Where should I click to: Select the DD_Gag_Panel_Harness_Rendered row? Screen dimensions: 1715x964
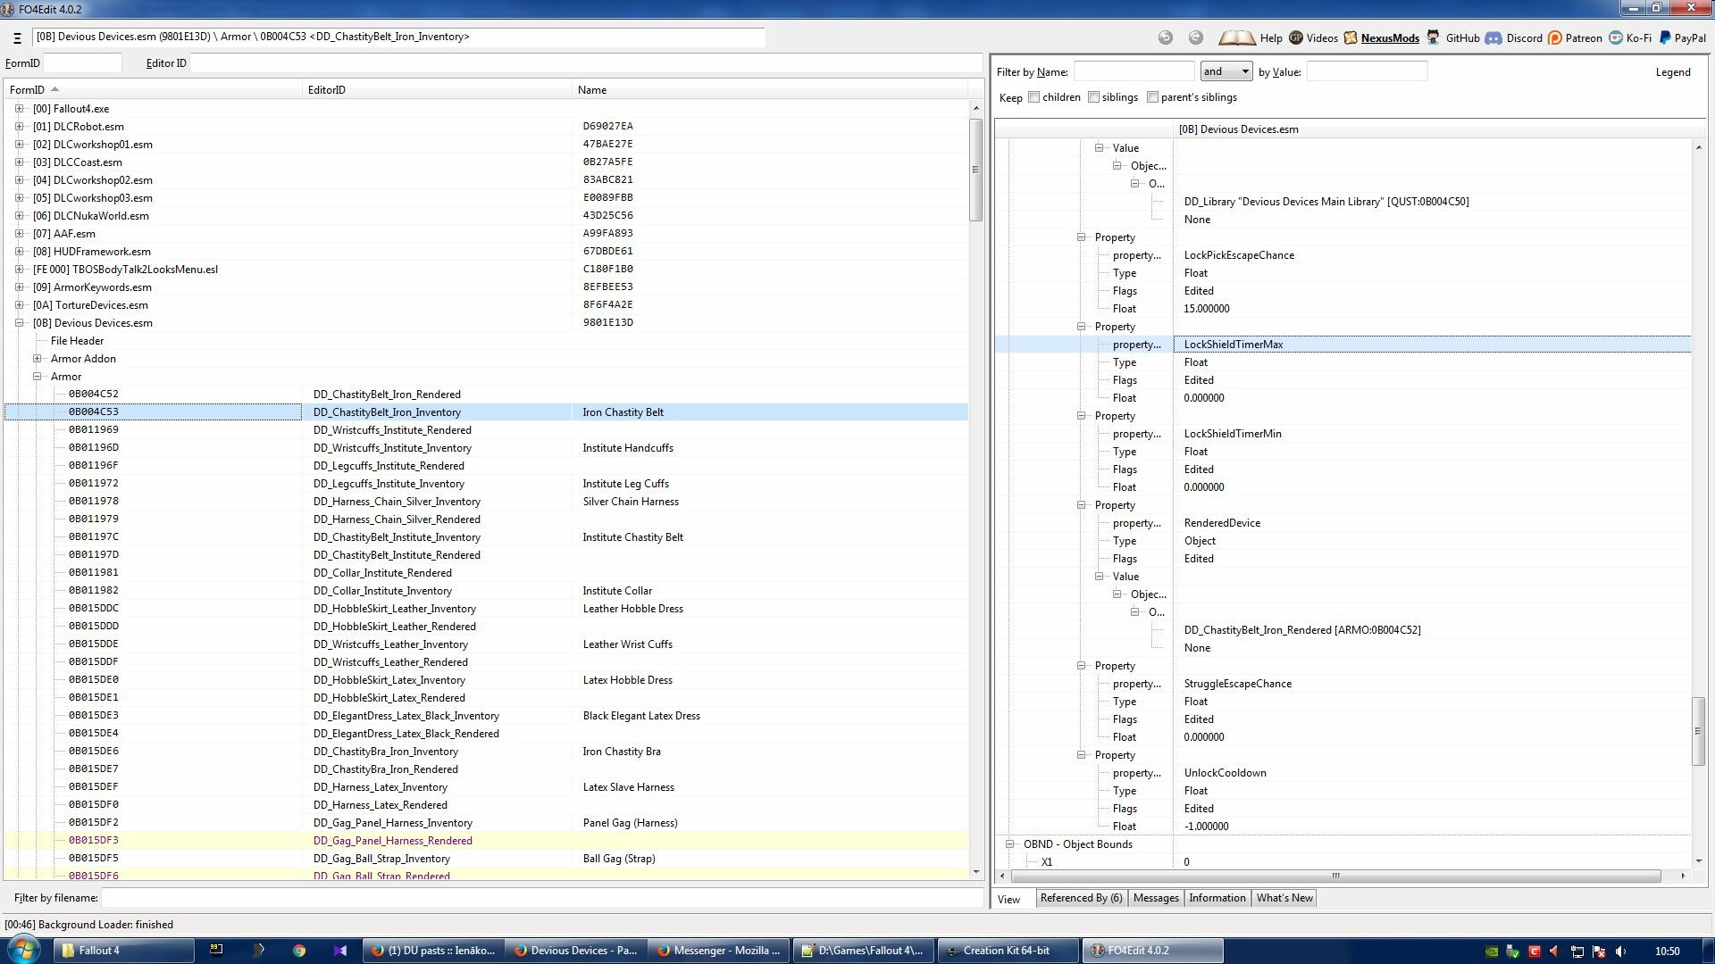(485, 841)
